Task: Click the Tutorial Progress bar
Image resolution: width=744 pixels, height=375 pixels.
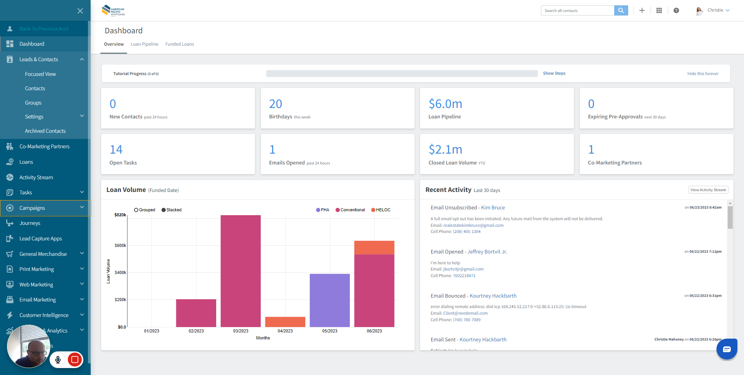Action: [402, 74]
